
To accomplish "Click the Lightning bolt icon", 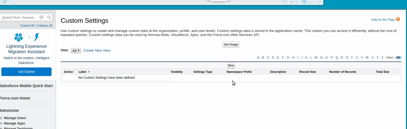I will pyautogui.click(x=36, y=37).
